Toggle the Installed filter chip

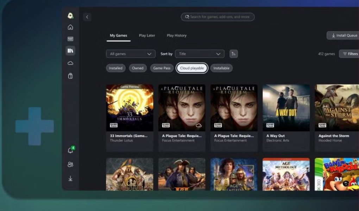[x=116, y=68]
